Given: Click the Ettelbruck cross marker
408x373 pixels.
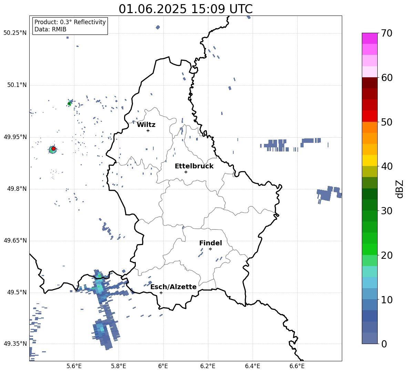Looking at the screenshot, I should point(186,172).
